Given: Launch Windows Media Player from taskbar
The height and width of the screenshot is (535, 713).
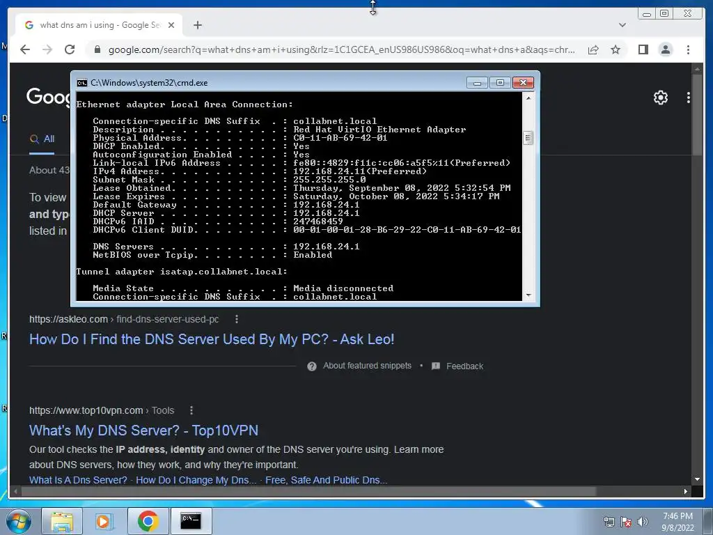Looking at the screenshot, I should tap(104, 521).
